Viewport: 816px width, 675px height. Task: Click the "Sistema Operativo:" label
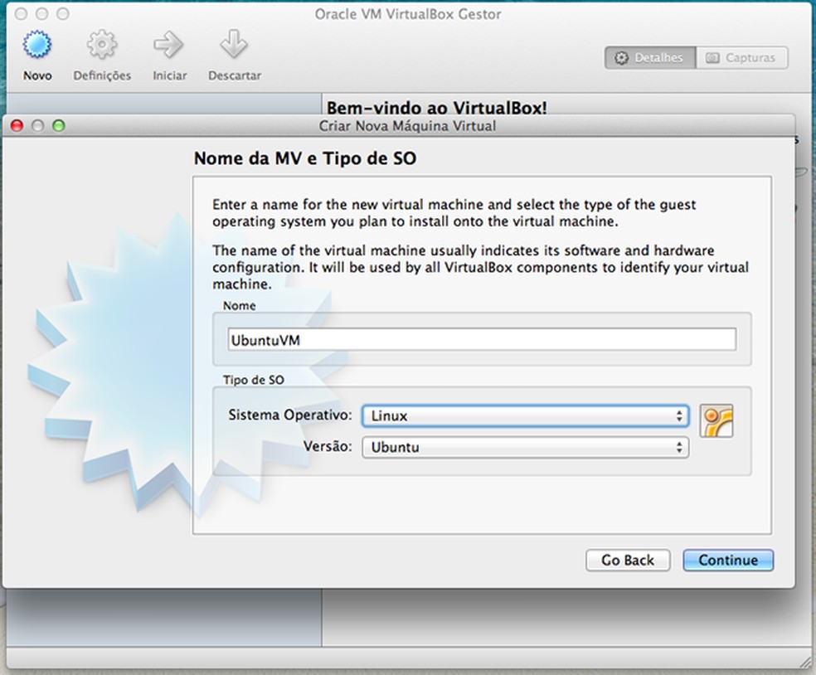click(290, 415)
